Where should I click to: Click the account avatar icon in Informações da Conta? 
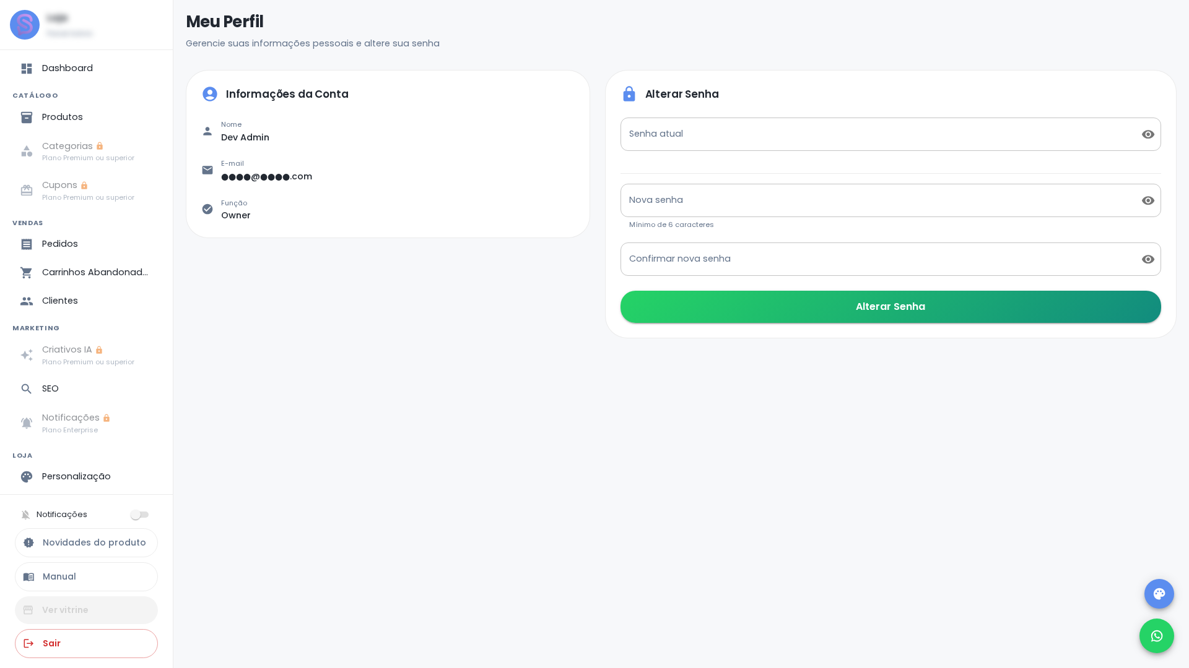point(210,94)
